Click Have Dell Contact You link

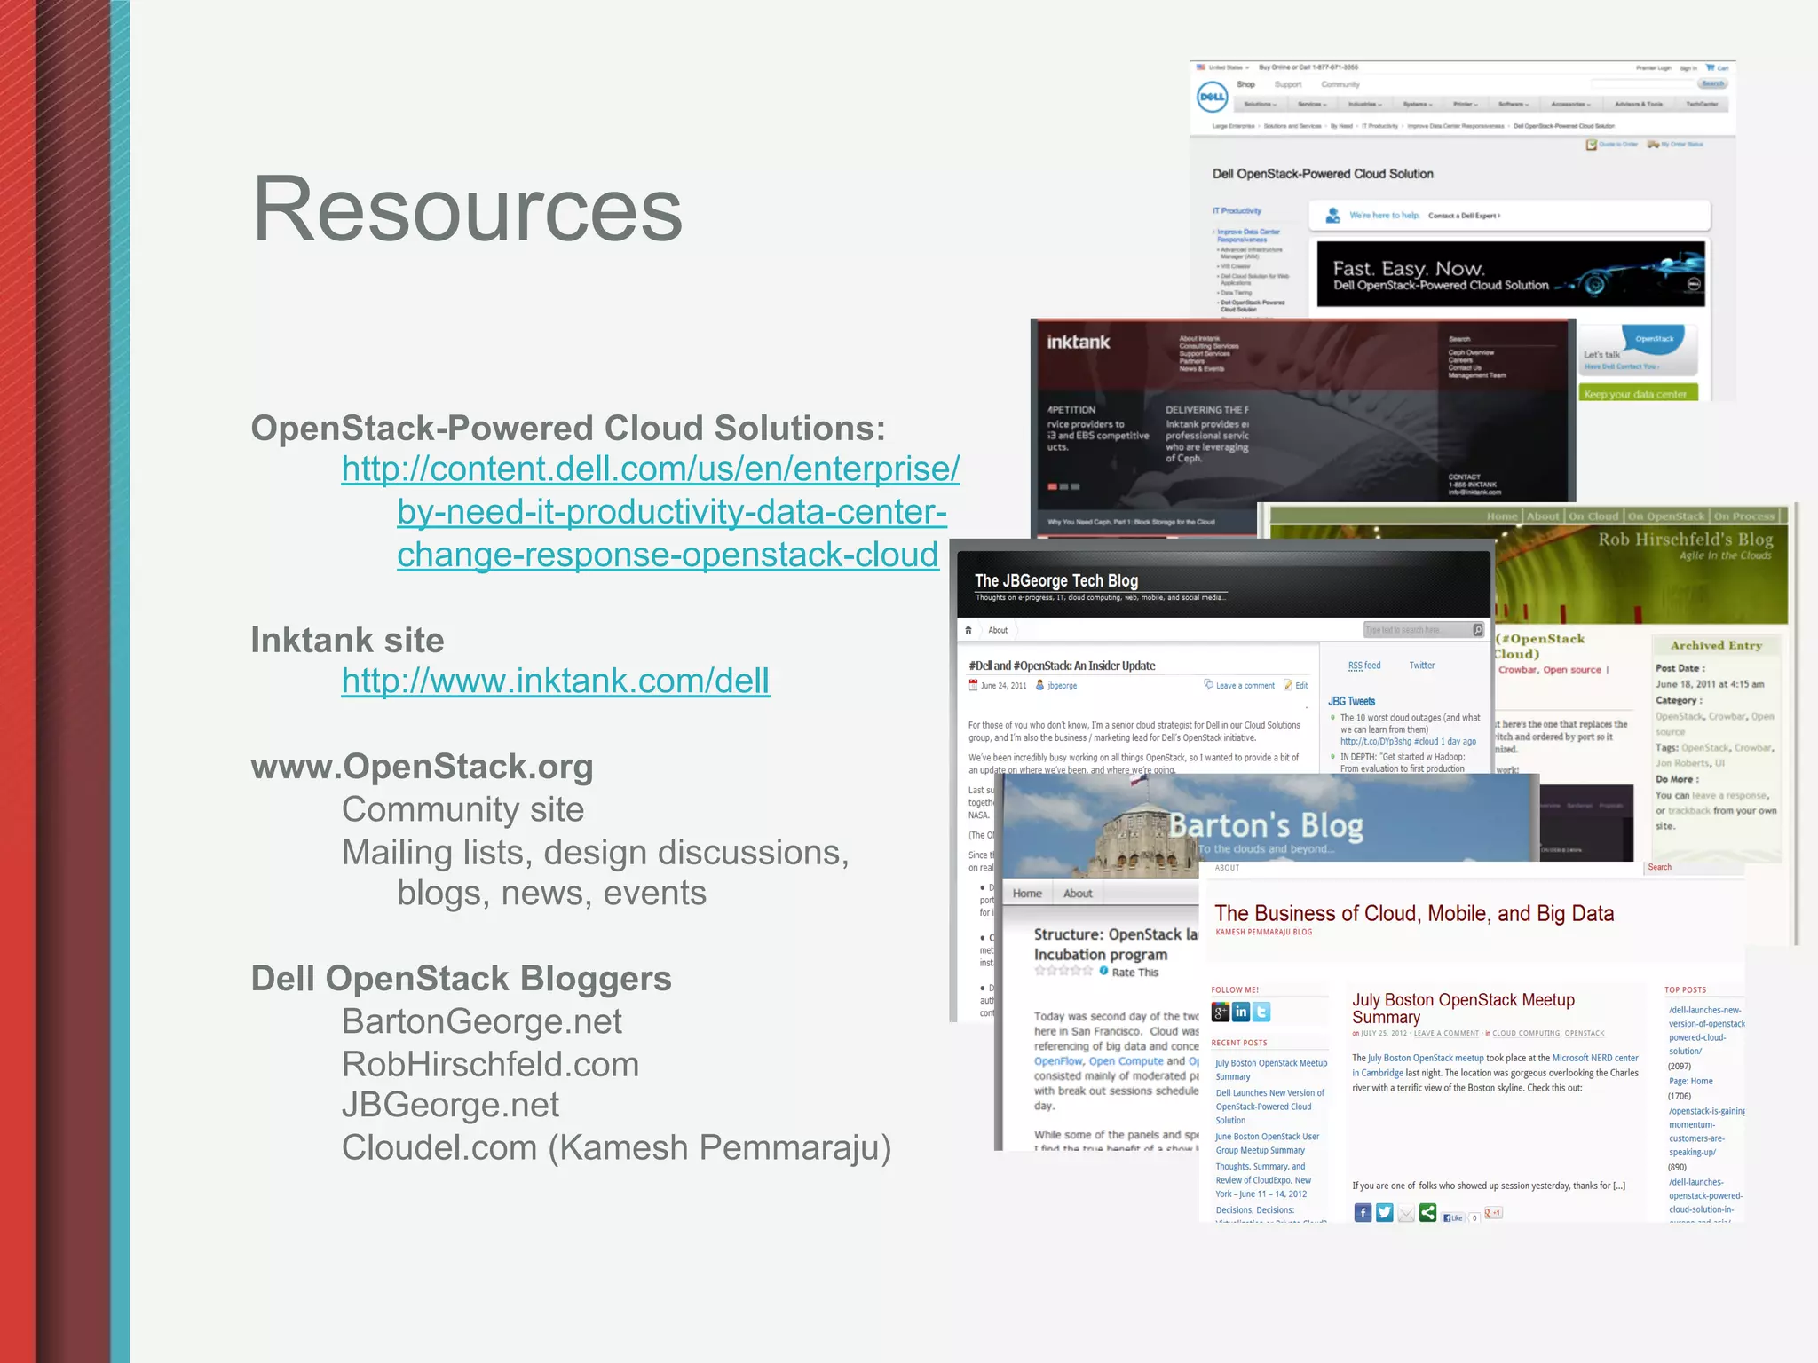(1621, 366)
